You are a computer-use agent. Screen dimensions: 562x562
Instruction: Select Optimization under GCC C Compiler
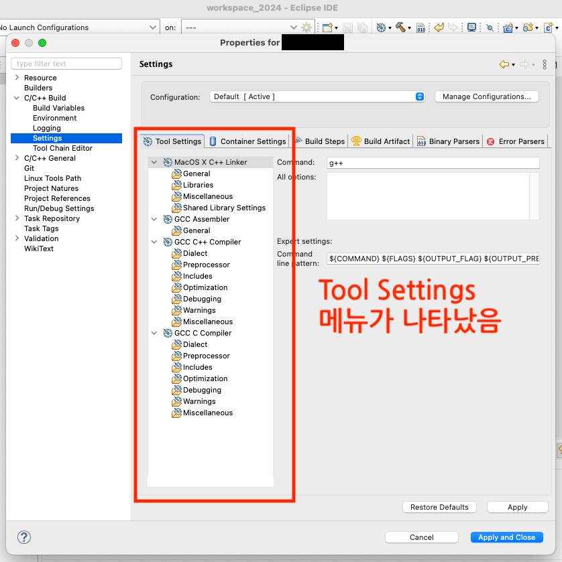pos(205,378)
